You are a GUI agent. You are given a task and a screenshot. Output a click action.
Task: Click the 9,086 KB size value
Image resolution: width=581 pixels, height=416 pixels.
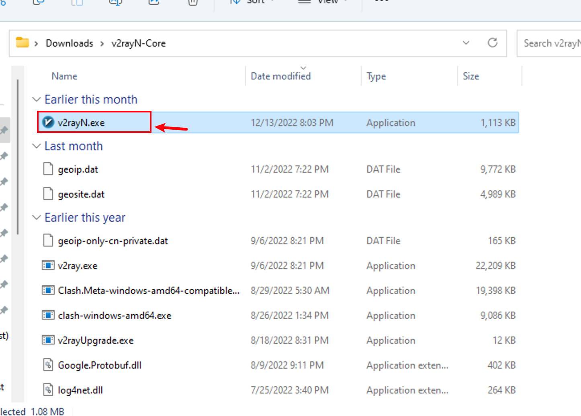click(x=498, y=315)
